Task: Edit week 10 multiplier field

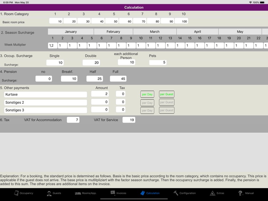Action: 141,45
